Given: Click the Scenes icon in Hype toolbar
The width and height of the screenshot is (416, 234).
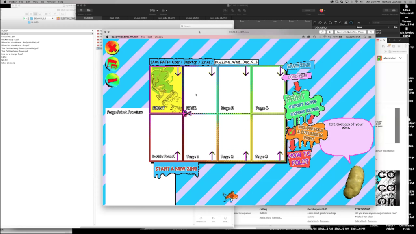Looking at the screenshot, I should (81, 11).
